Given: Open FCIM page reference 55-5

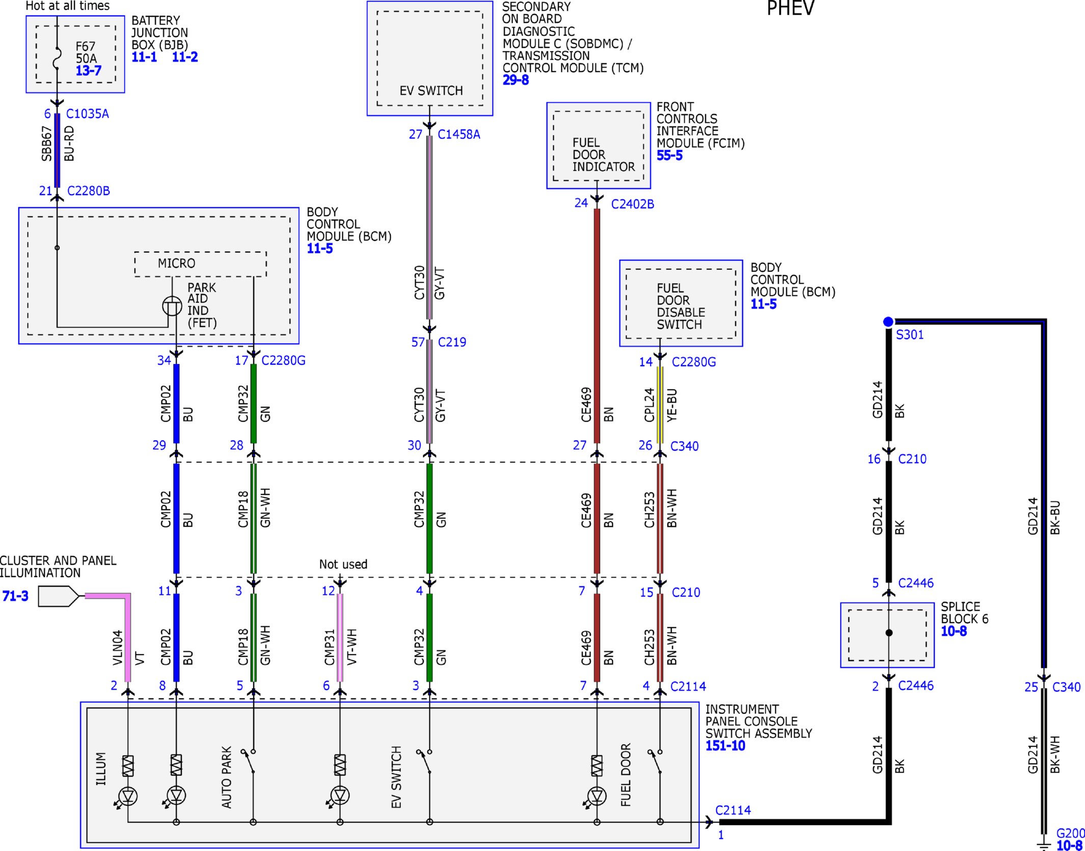Looking at the screenshot, I should click(x=669, y=155).
